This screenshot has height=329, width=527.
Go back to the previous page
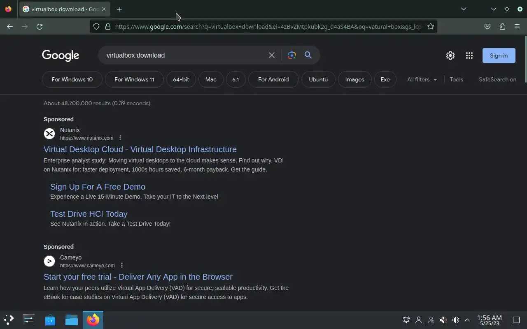pyautogui.click(x=10, y=26)
